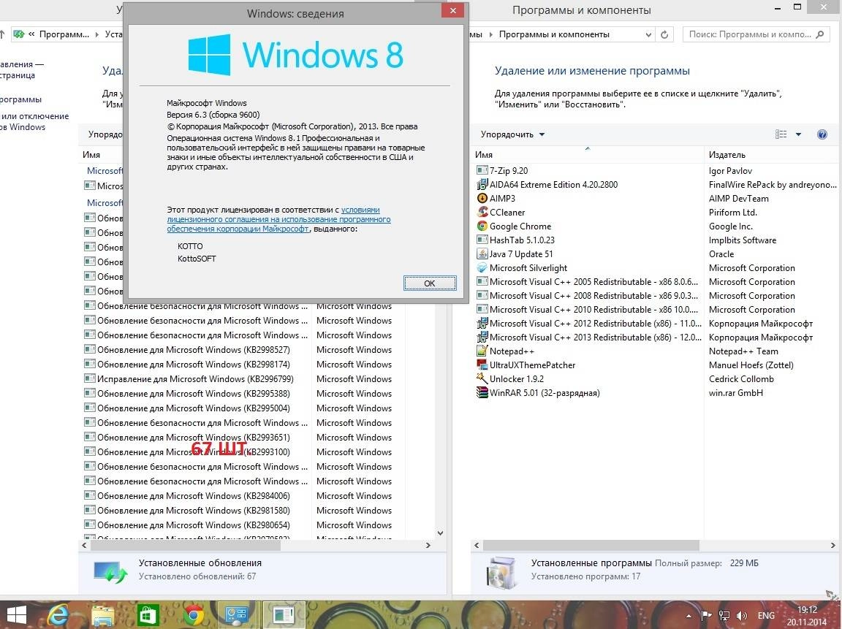Image resolution: width=842 pixels, height=629 pixels.
Task: Select the HashTab 5.1.0.23 icon
Action: click(x=482, y=240)
